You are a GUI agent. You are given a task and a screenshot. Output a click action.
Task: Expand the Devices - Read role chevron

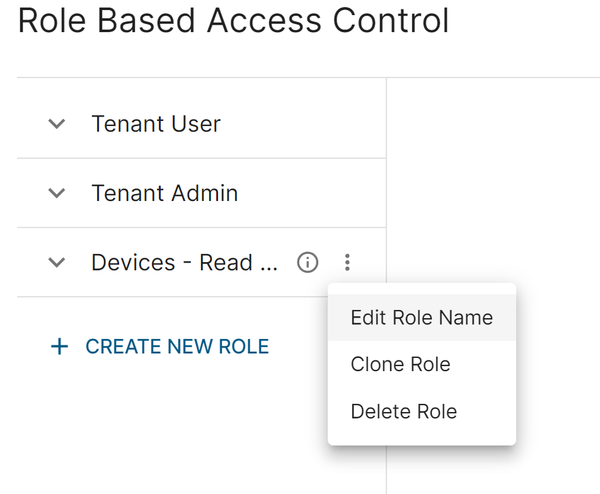click(x=57, y=263)
